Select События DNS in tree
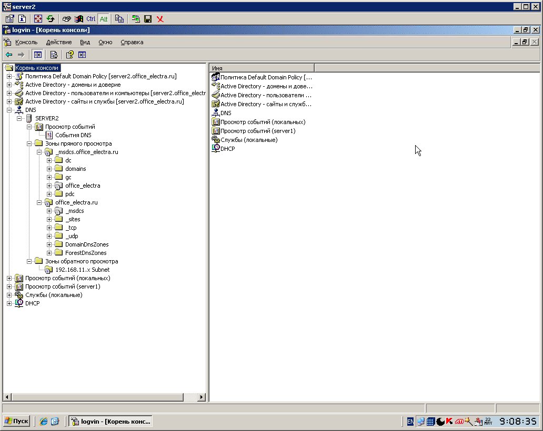Viewport: 543px width, 431px height. click(73, 135)
